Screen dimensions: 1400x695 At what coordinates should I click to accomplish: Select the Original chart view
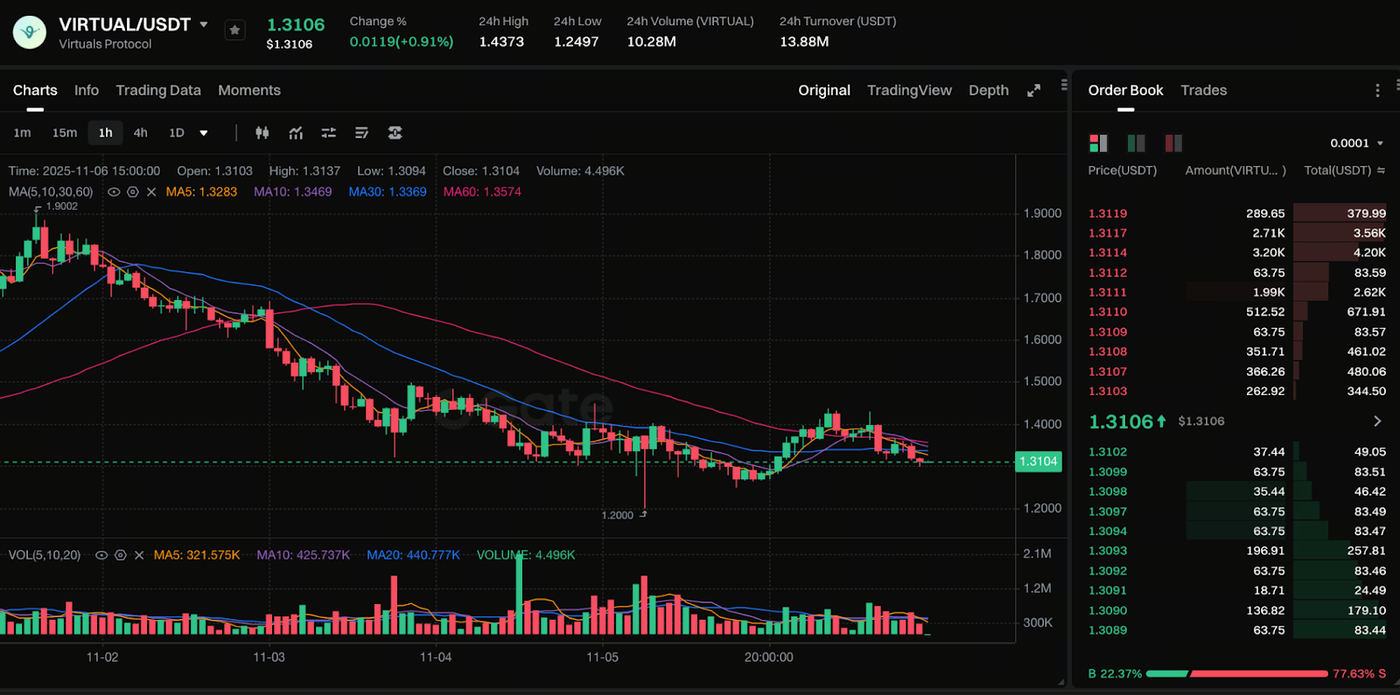(824, 90)
